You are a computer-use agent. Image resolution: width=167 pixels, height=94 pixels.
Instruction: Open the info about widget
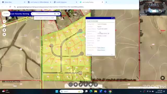pyautogui.click(x=91, y=85)
